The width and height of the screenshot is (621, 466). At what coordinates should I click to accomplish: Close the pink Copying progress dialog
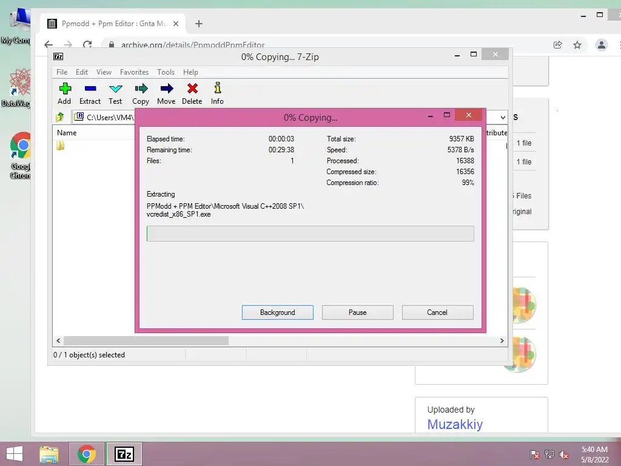point(469,115)
